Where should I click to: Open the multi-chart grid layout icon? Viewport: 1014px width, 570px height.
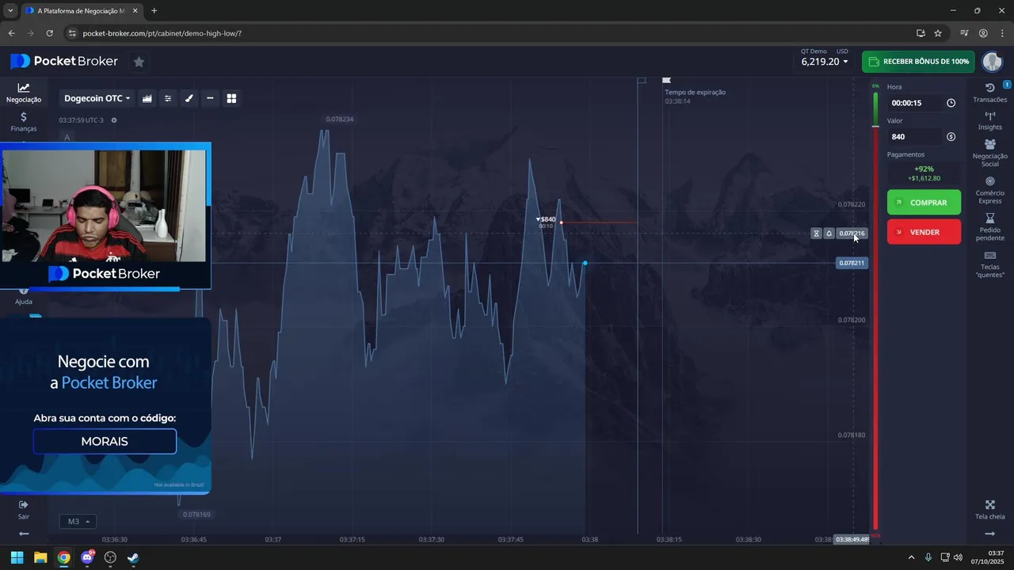[231, 98]
